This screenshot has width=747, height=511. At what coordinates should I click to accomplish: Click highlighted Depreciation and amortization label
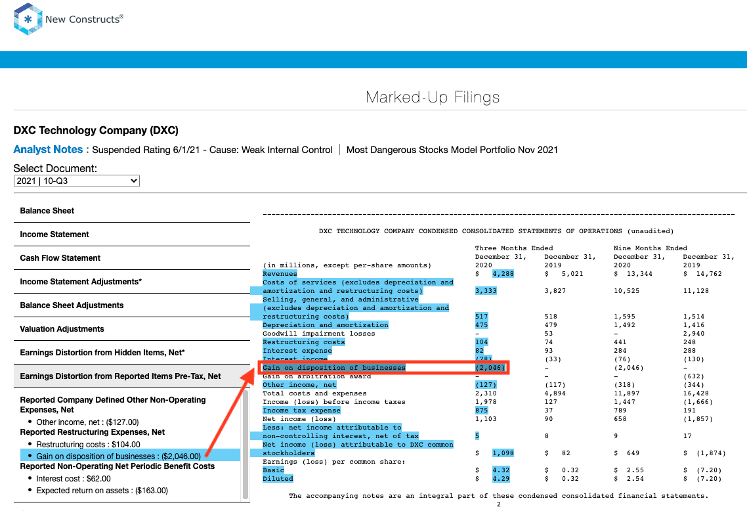click(326, 325)
